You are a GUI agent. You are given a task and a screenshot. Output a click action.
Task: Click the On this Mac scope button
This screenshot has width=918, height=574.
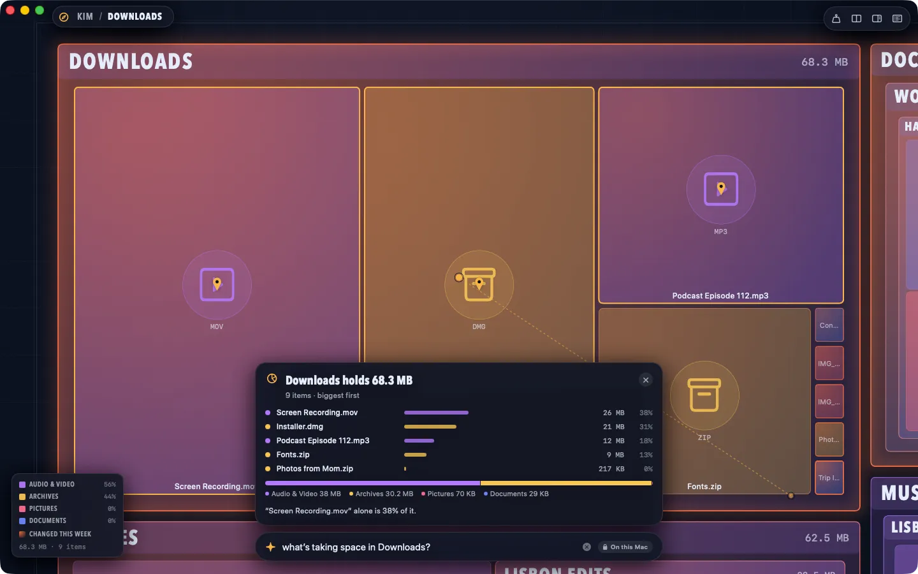pos(625,547)
